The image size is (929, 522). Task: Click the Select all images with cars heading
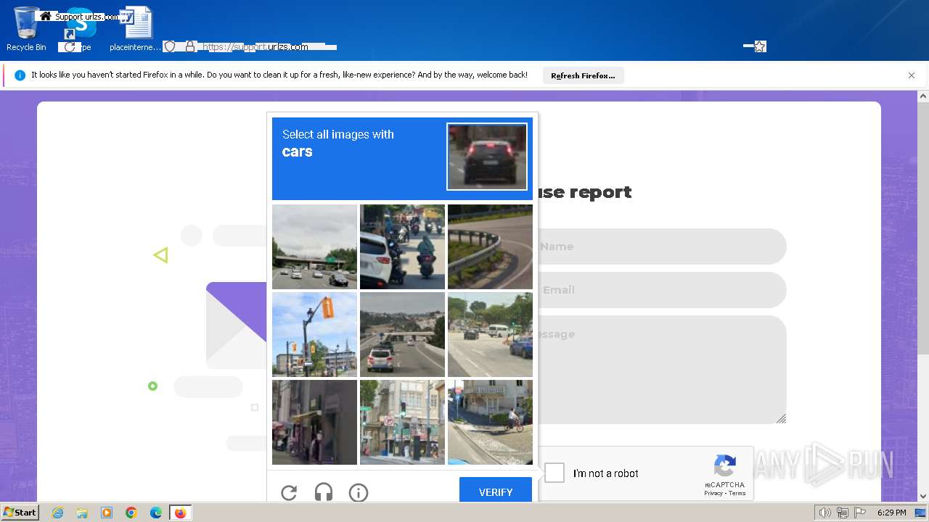(338, 144)
